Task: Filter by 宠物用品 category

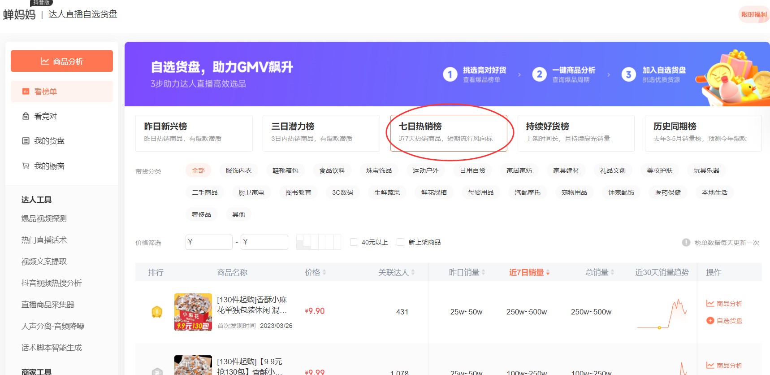Action: coord(574,192)
